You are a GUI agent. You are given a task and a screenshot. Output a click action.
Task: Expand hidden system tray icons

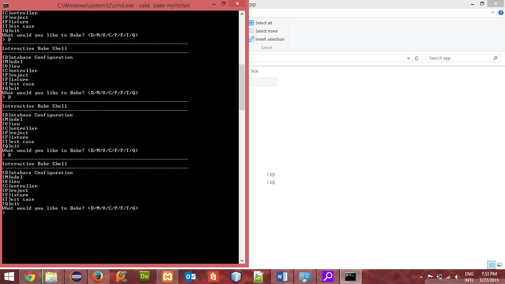coord(421,276)
